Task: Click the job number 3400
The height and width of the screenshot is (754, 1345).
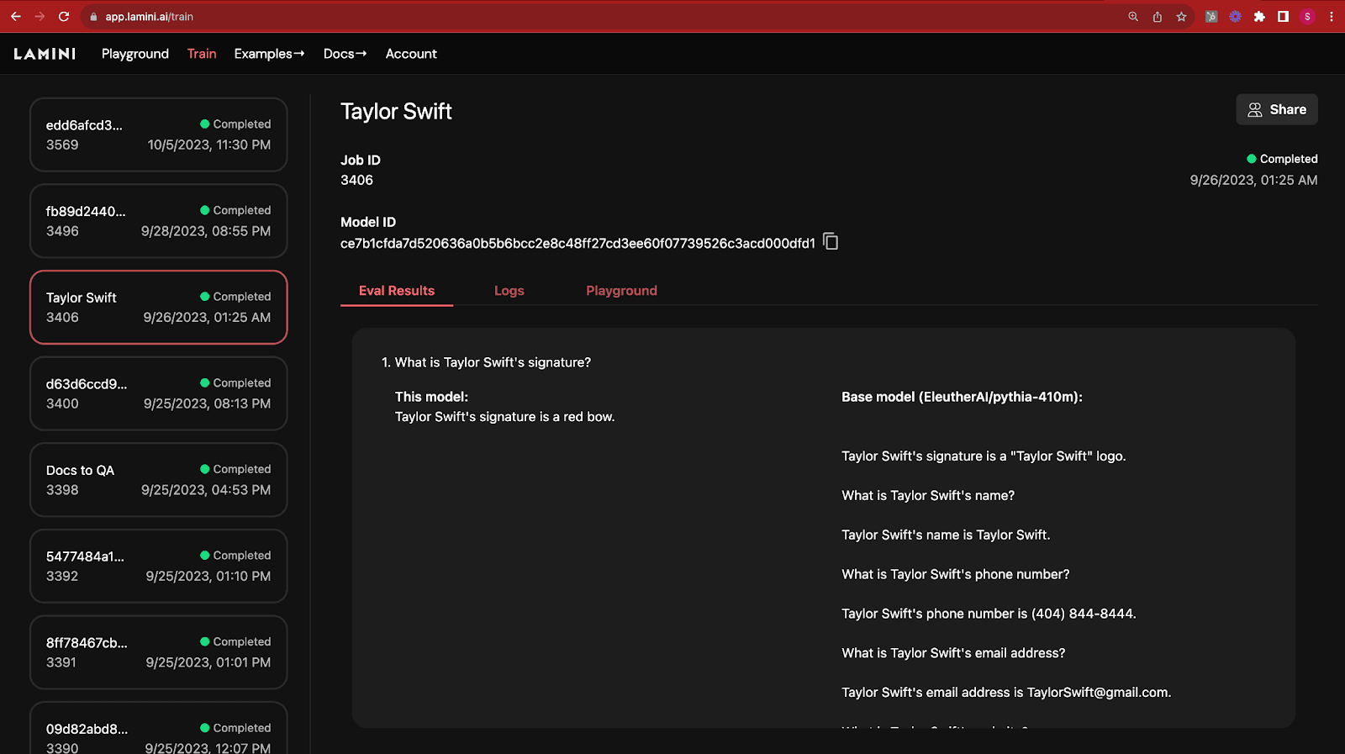Action: click(x=62, y=403)
